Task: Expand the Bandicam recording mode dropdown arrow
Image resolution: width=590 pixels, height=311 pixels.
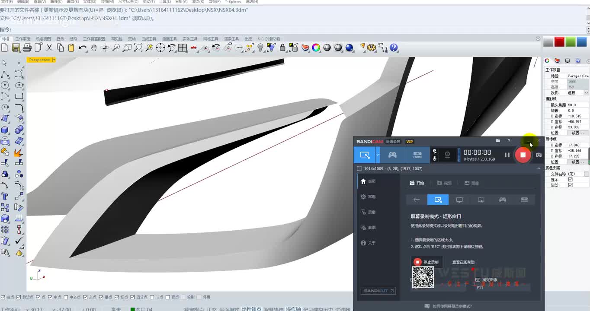Action: click(378, 155)
